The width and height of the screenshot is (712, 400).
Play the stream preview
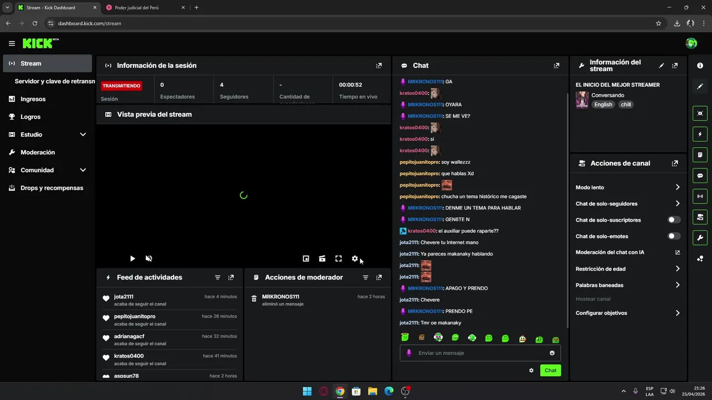[x=132, y=258]
